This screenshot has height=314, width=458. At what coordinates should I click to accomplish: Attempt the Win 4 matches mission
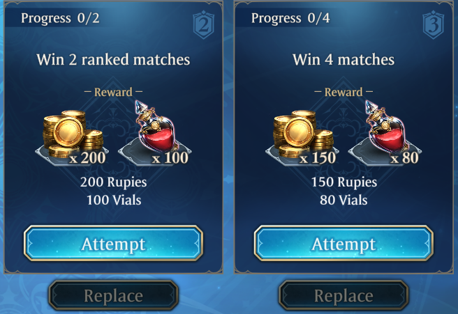pyautogui.click(x=343, y=243)
